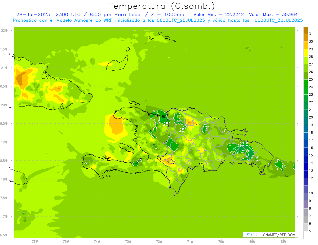Click the '72W' longitude axis label
Image resolution: width=318 pixels, height=245 pixels.
159,241
